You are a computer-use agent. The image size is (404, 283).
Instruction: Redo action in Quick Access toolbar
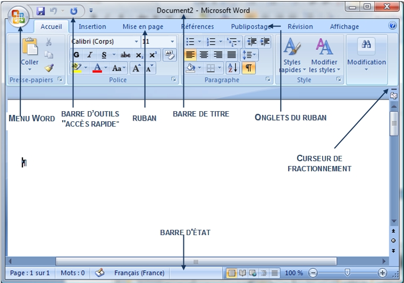point(74,11)
